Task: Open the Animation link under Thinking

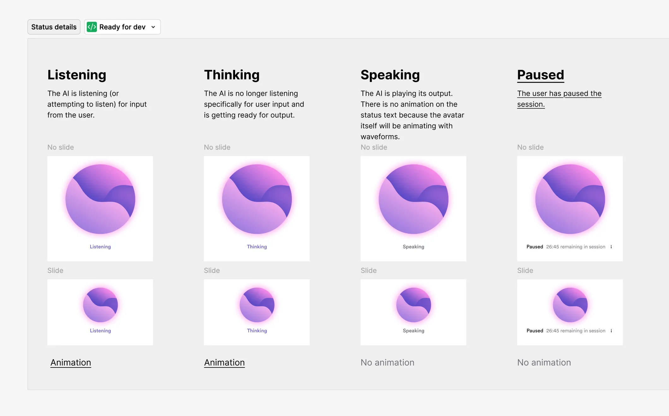Action: [x=224, y=362]
